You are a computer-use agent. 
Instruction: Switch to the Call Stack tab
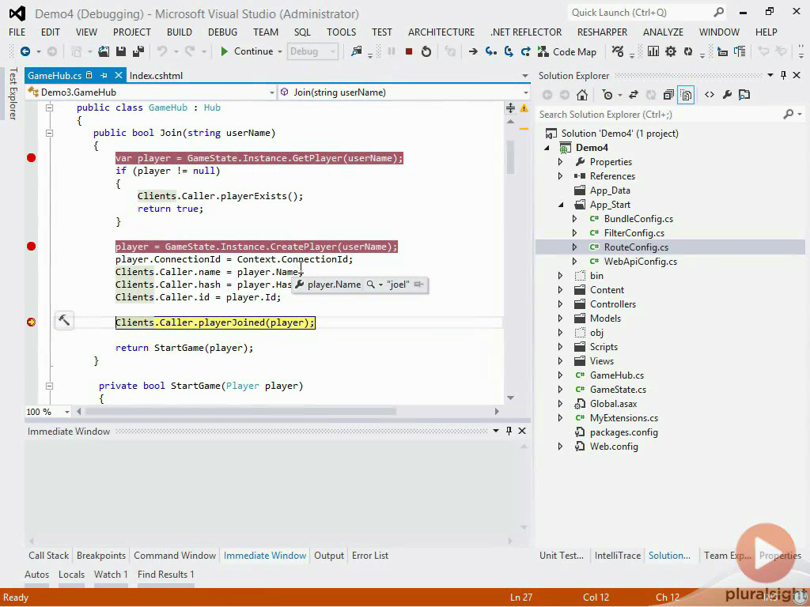pos(48,556)
